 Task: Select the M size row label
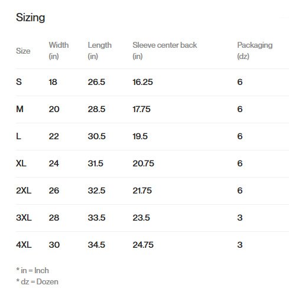20,109
